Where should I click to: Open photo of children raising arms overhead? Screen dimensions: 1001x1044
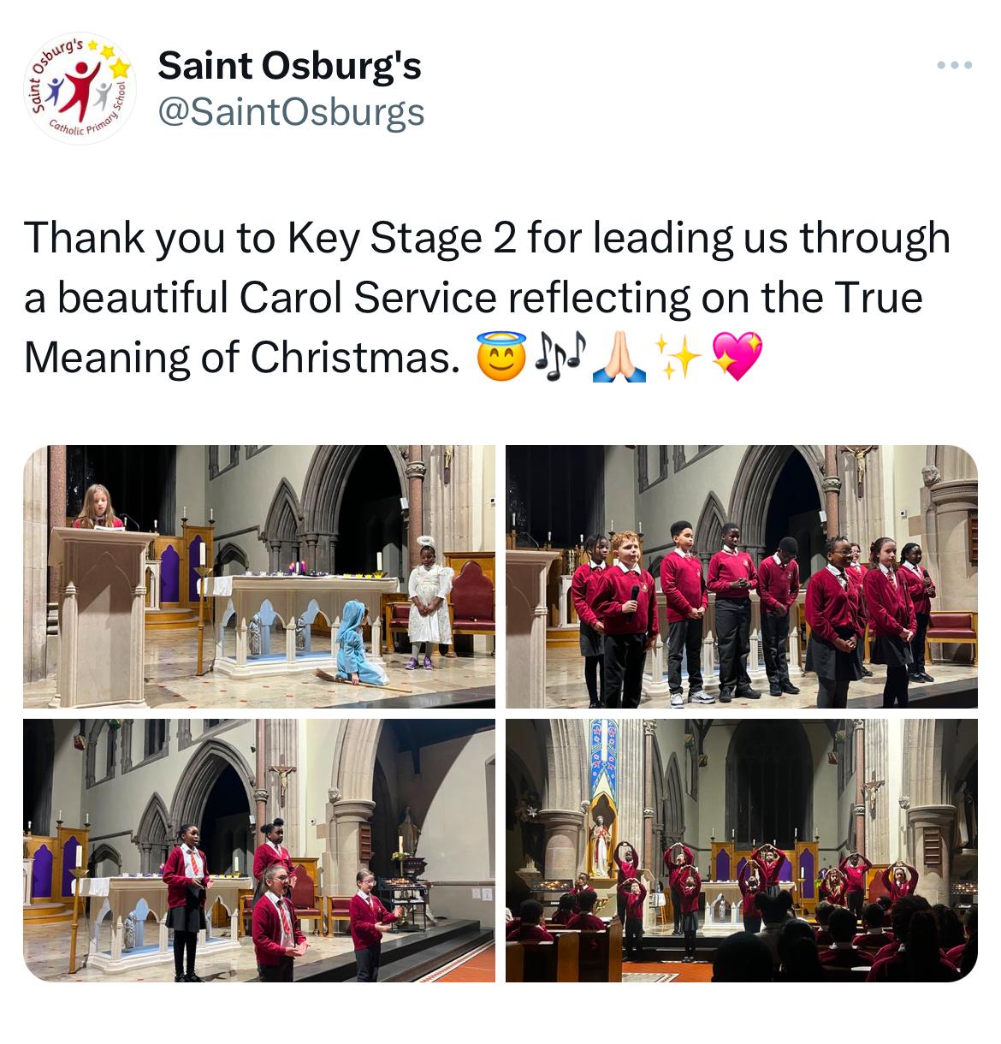(741, 850)
